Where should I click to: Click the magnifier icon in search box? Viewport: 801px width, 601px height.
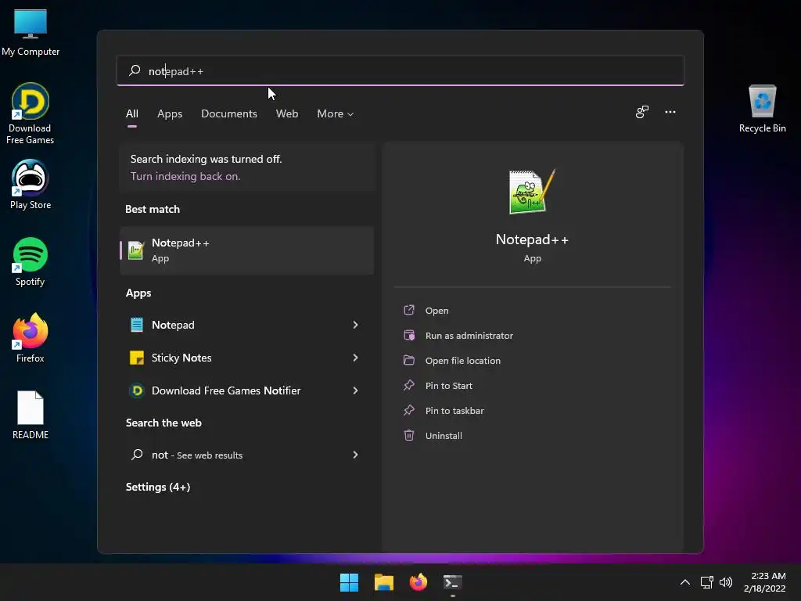click(135, 70)
